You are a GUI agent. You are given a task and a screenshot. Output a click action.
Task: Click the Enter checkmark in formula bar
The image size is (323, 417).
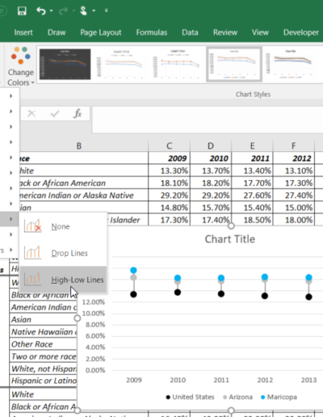point(55,114)
